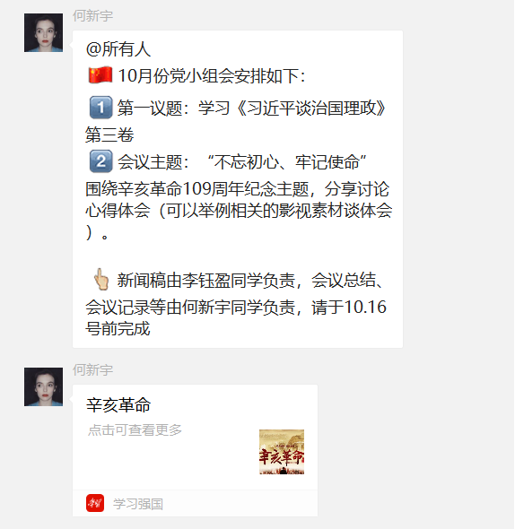The width and height of the screenshot is (515, 529).
Task: Click the red 学习强国 app icon
Action: [x=95, y=503]
